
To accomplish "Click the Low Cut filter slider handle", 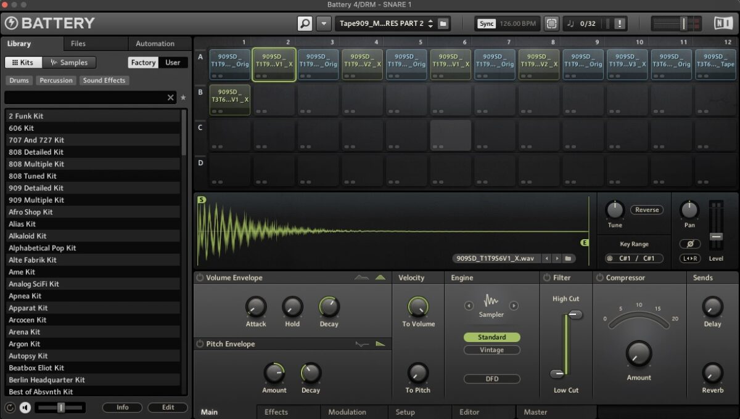I will click(557, 373).
